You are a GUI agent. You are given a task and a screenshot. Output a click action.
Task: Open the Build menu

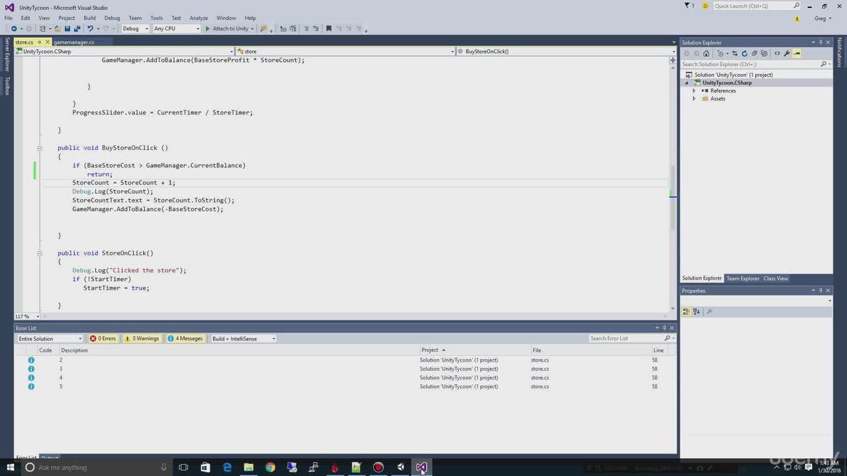click(89, 18)
